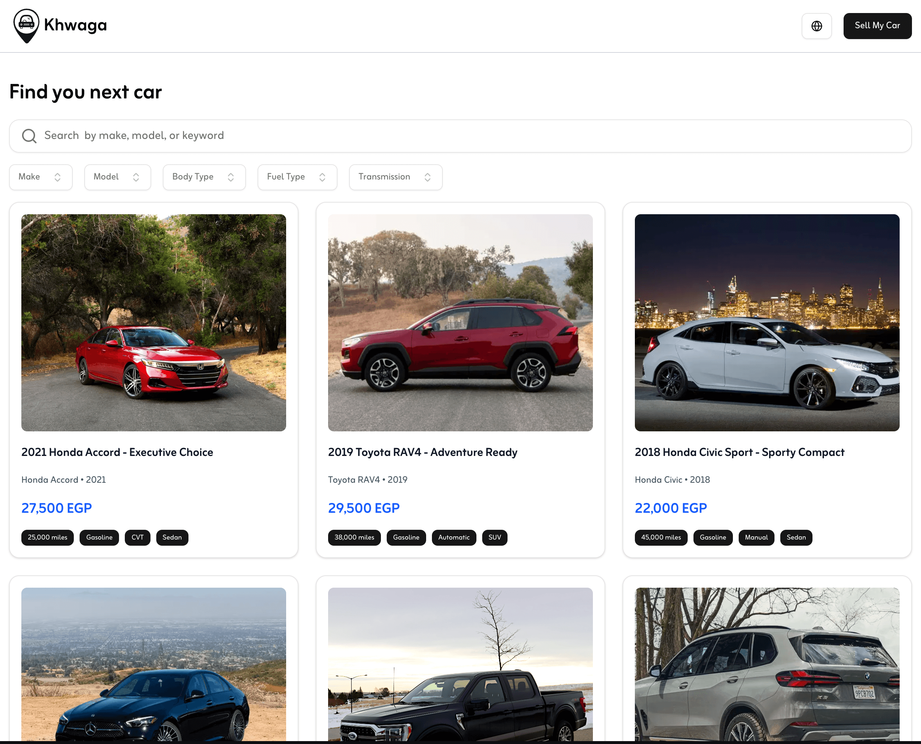Open the Make filter dropdown

pyautogui.click(x=41, y=177)
